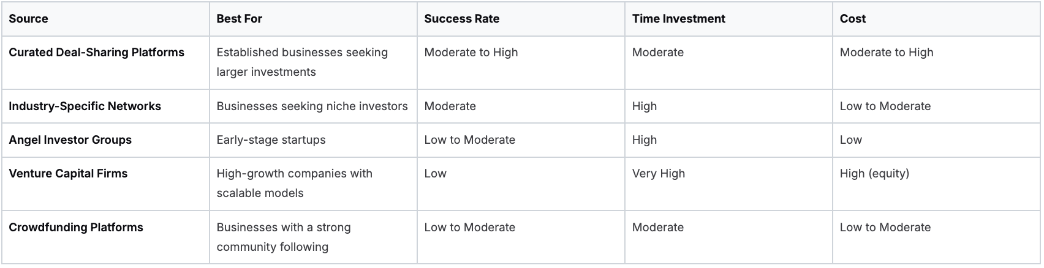Screen dimensions: 1044x268
Task: Click the Source column header
Action: click(x=29, y=19)
